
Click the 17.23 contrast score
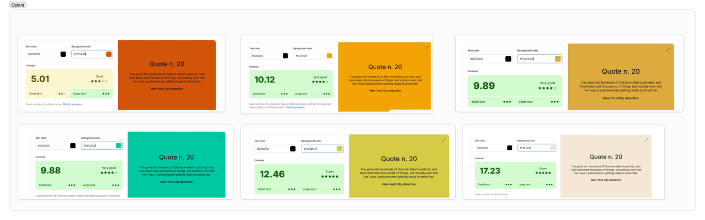490,170
